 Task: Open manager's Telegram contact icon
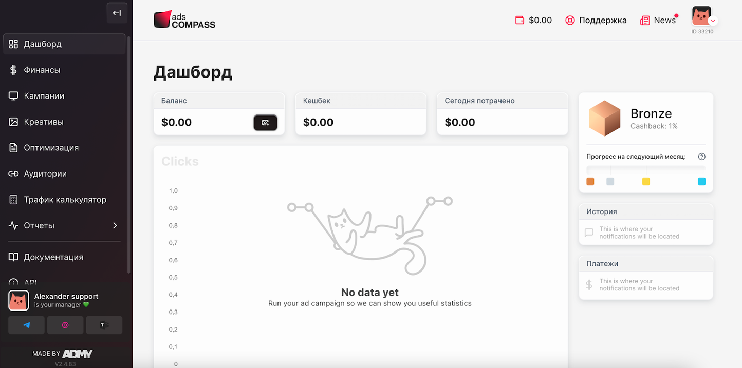click(26, 325)
